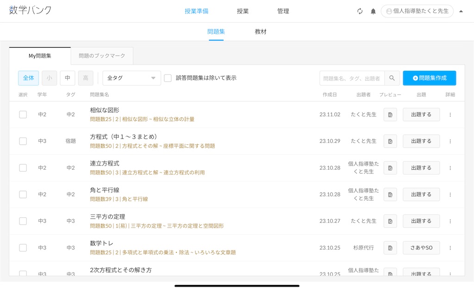
Task: Select the 高 grade filter
Action: click(x=86, y=78)
